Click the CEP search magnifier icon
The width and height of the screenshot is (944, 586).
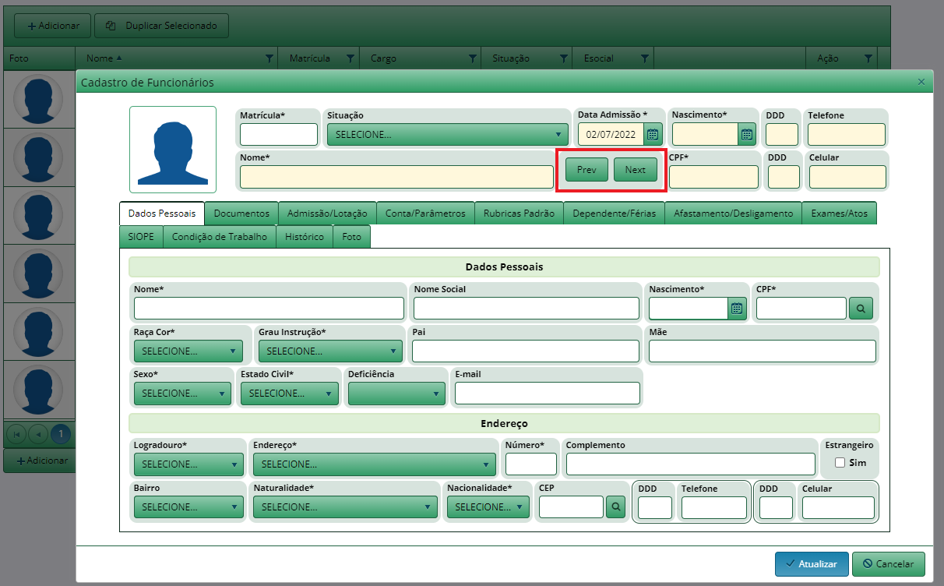click(615, 507)
